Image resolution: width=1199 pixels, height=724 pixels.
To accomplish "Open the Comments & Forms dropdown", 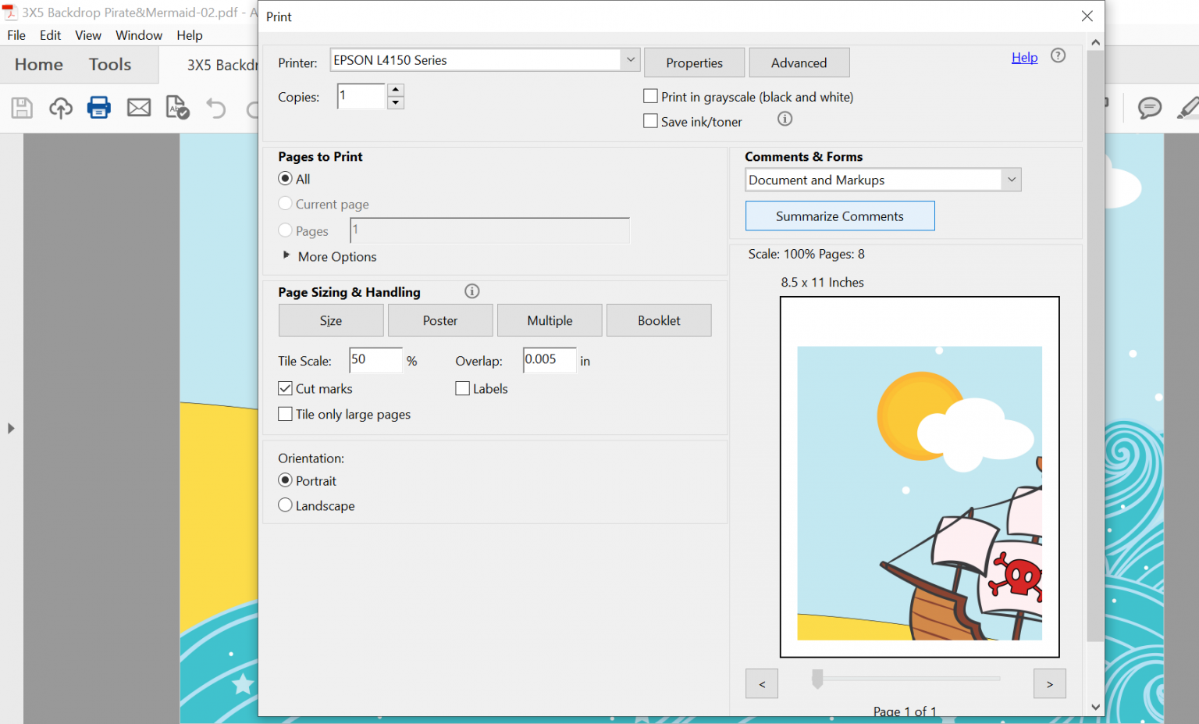I will pyautogui.click(x=1011, y=180).
